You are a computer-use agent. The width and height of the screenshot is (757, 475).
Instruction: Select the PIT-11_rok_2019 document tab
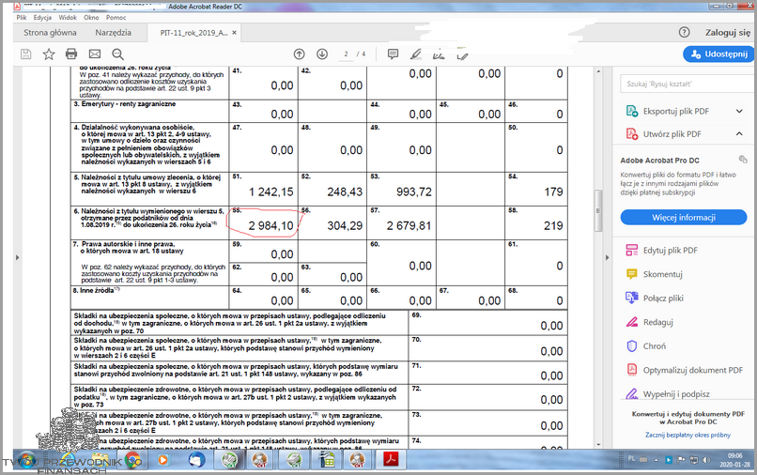193,33
